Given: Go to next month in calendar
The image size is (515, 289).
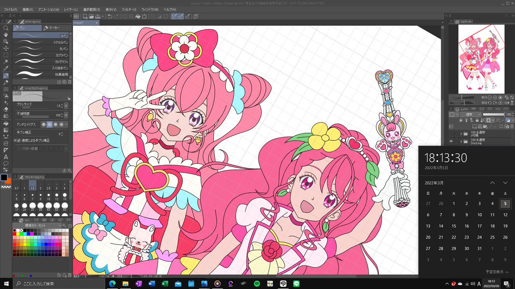Looking at the screenshot, I should click(x=506, y=183).
